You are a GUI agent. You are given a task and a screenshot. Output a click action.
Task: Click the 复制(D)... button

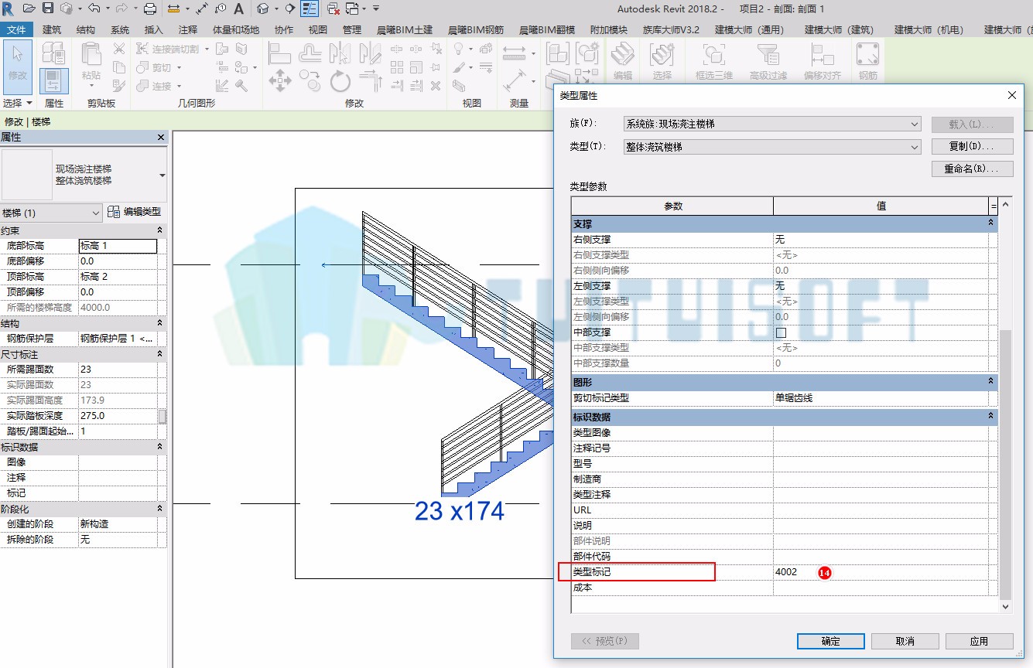tap(973, 146)
